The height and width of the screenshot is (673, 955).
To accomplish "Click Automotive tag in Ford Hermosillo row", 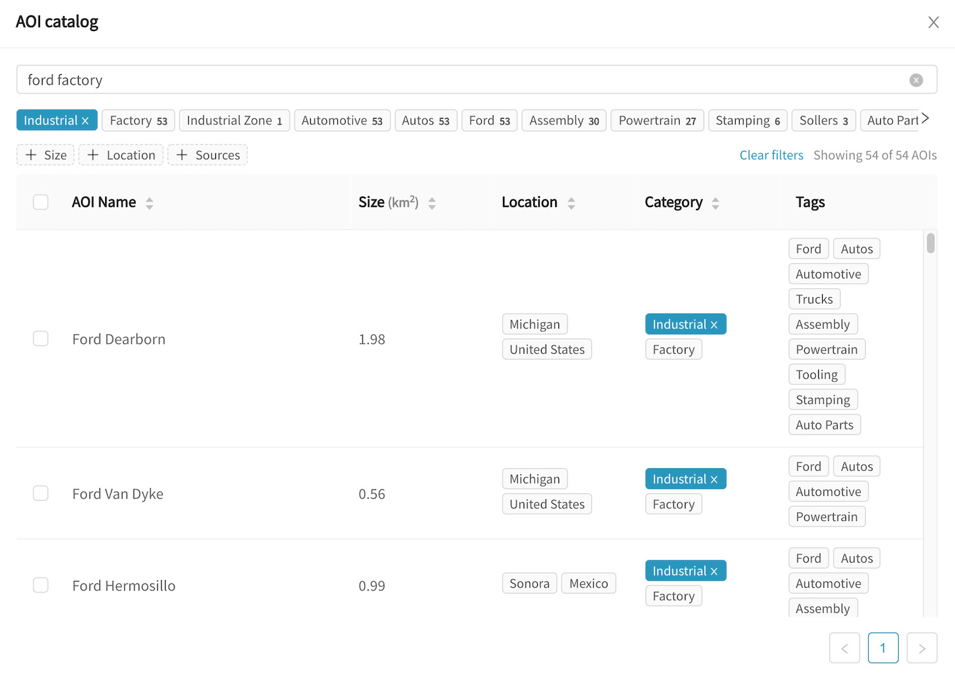I will [x=829, y=583].
